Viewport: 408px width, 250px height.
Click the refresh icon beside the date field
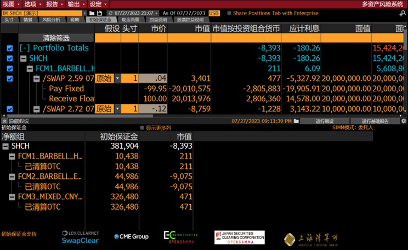[x=111, y=13]
